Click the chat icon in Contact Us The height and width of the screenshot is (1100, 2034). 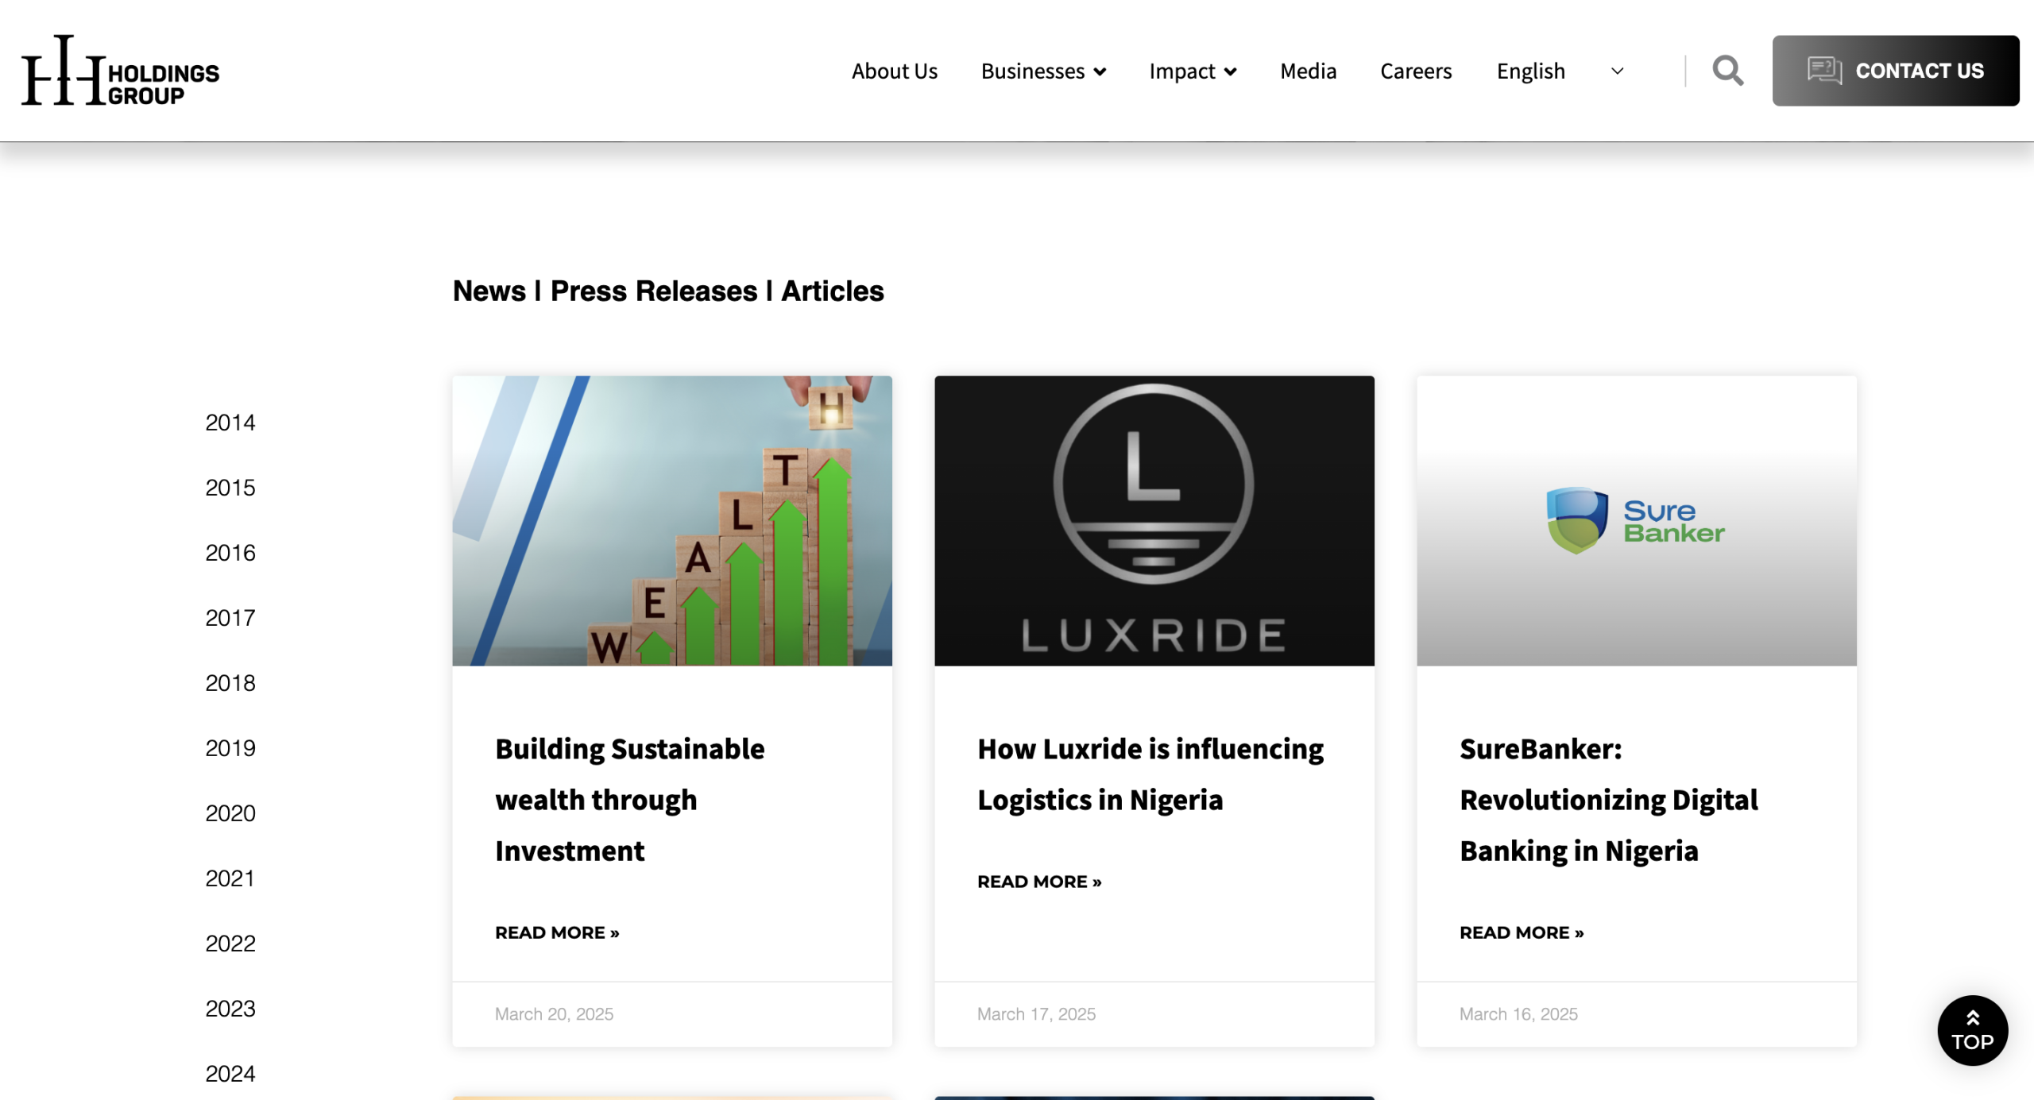(x=1824, y=71)
